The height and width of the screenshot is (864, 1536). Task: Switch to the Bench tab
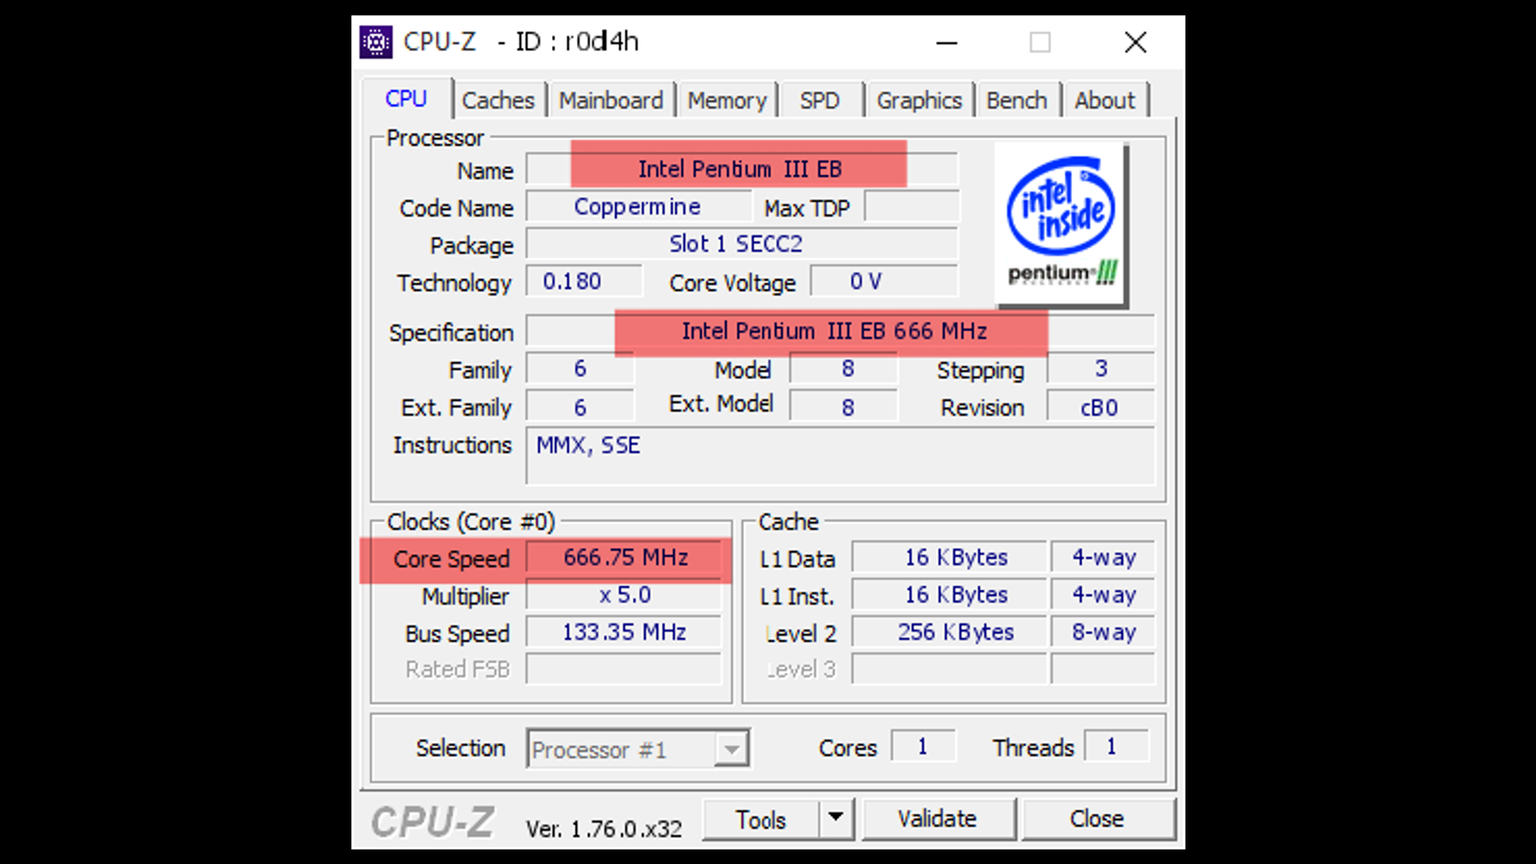tap(1016, 101)
